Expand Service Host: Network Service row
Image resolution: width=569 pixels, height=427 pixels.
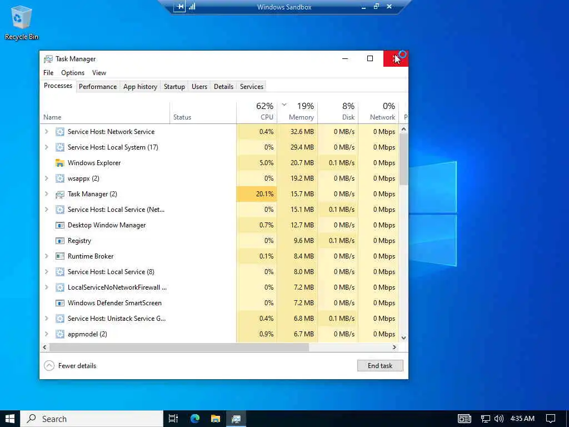[x=47, y=132]
